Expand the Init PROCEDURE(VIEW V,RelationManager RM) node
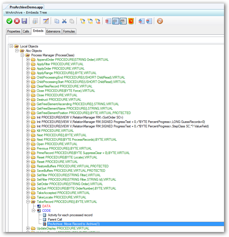229x237 pixels. 28,117
